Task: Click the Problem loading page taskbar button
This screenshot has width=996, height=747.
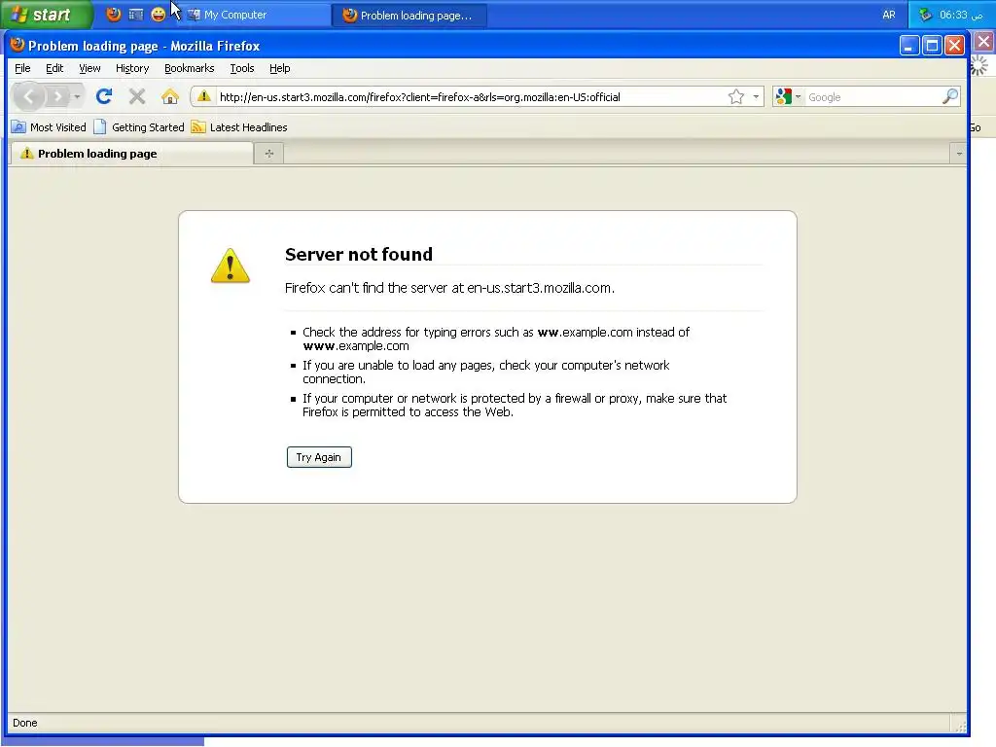Action: pyautogui.click(x=409, y=16)
